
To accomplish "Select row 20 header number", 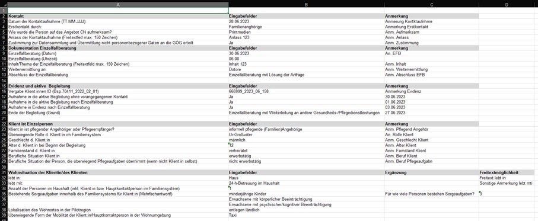I will pyautogui.click(x=4, y=113).
